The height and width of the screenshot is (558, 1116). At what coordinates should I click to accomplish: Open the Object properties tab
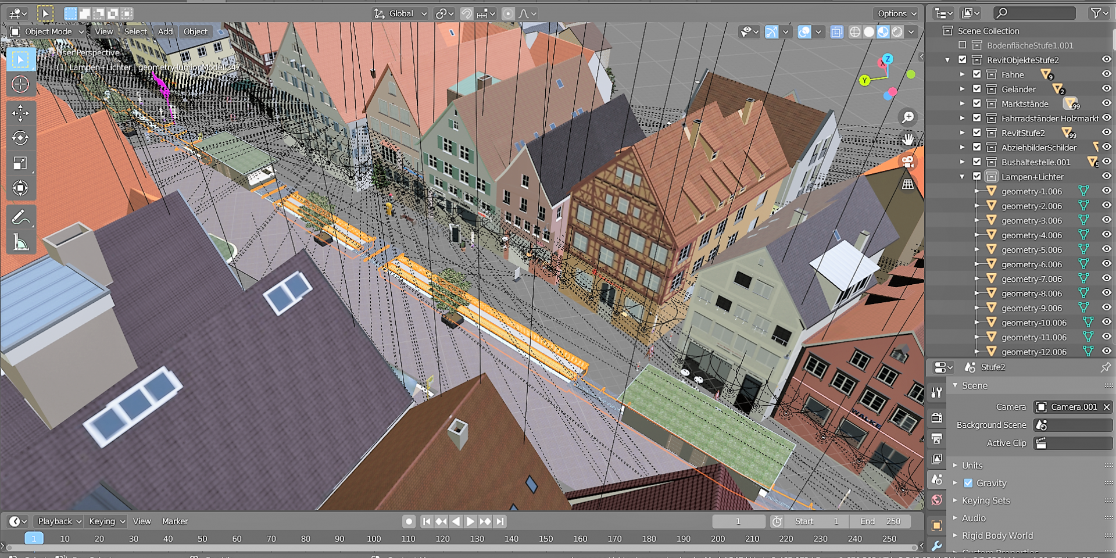pos(936,525)
